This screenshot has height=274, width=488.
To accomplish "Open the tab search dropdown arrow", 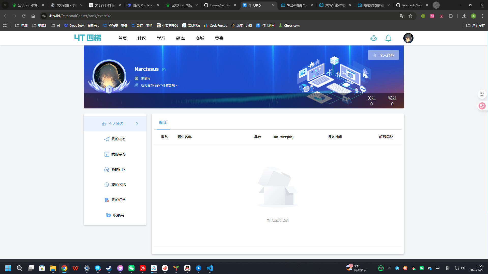I will coord(5,5).
